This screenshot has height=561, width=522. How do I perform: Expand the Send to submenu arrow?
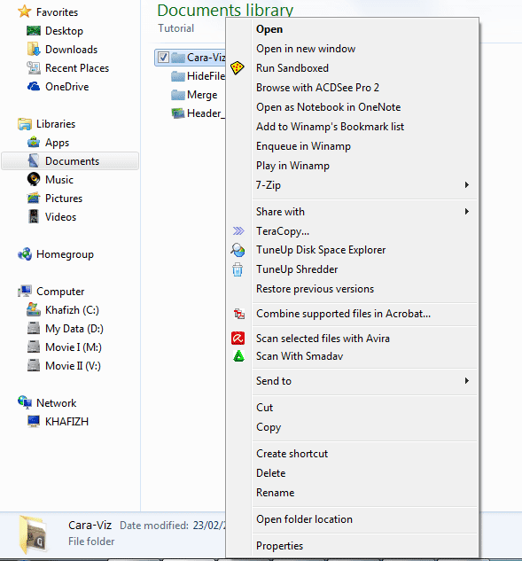tap(466, 381)
